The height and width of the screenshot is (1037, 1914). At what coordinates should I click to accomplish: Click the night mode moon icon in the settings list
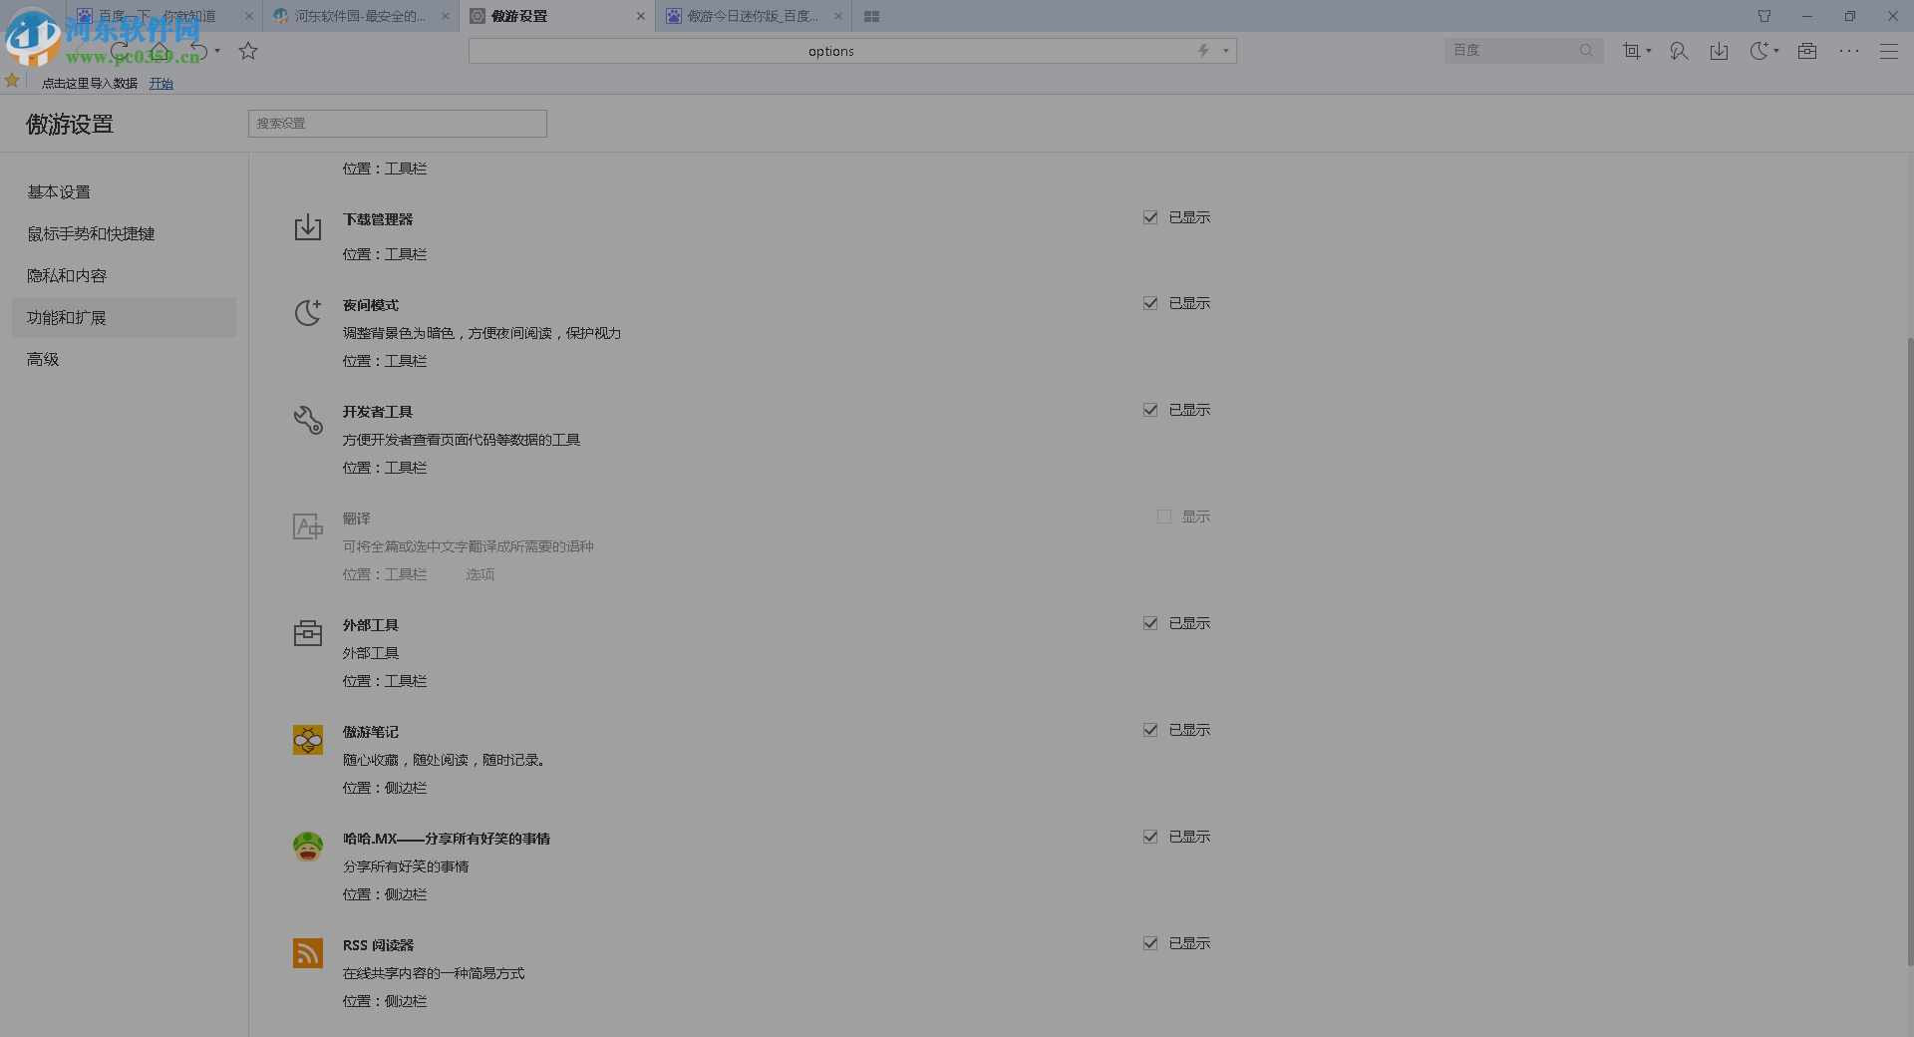pos(308,313)
